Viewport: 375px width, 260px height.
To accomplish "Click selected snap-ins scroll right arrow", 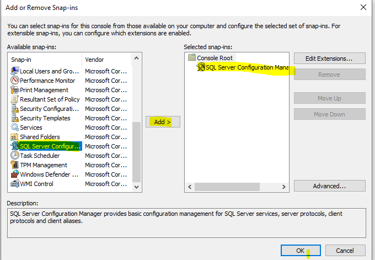I will click(283, 187).
